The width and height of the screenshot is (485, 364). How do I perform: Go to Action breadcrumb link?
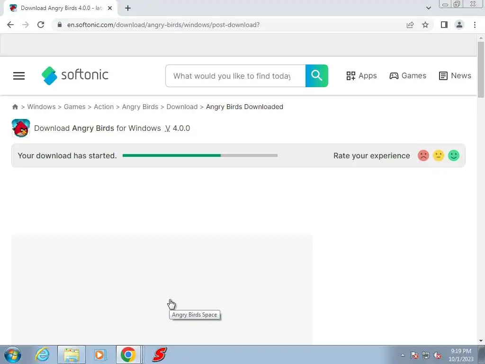(x=104, y=107)
